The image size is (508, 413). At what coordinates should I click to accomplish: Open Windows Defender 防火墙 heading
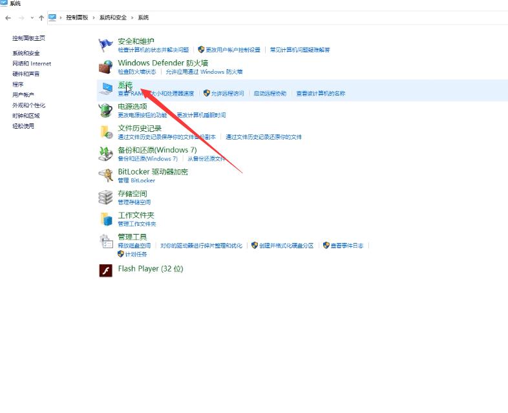click(x=163, y=63)
